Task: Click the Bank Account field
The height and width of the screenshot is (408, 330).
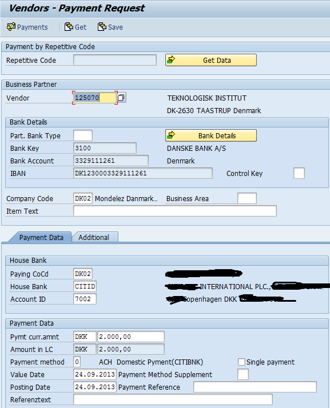Action: pos(111,161)
